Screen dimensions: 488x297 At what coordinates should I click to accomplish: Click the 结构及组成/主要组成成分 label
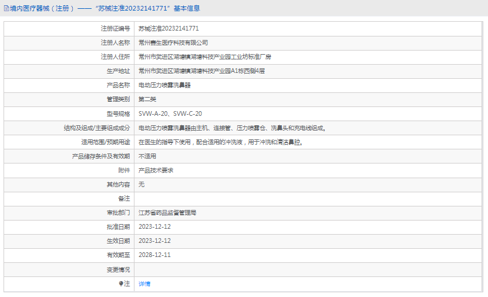tap(97, 128)
